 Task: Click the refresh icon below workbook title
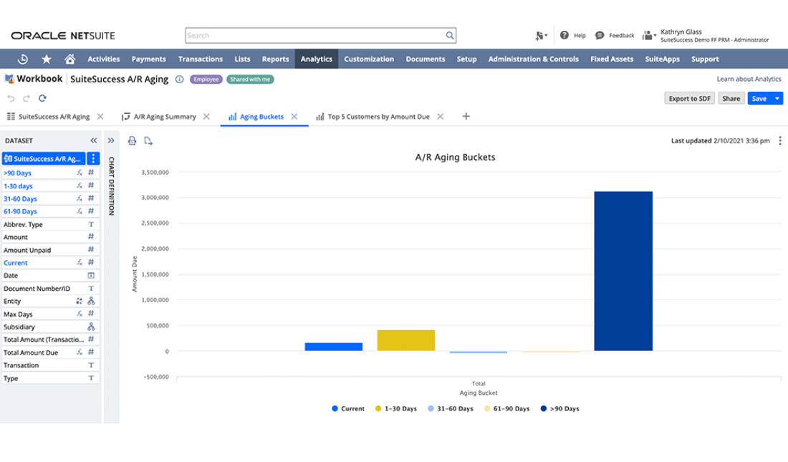(42, 98)
